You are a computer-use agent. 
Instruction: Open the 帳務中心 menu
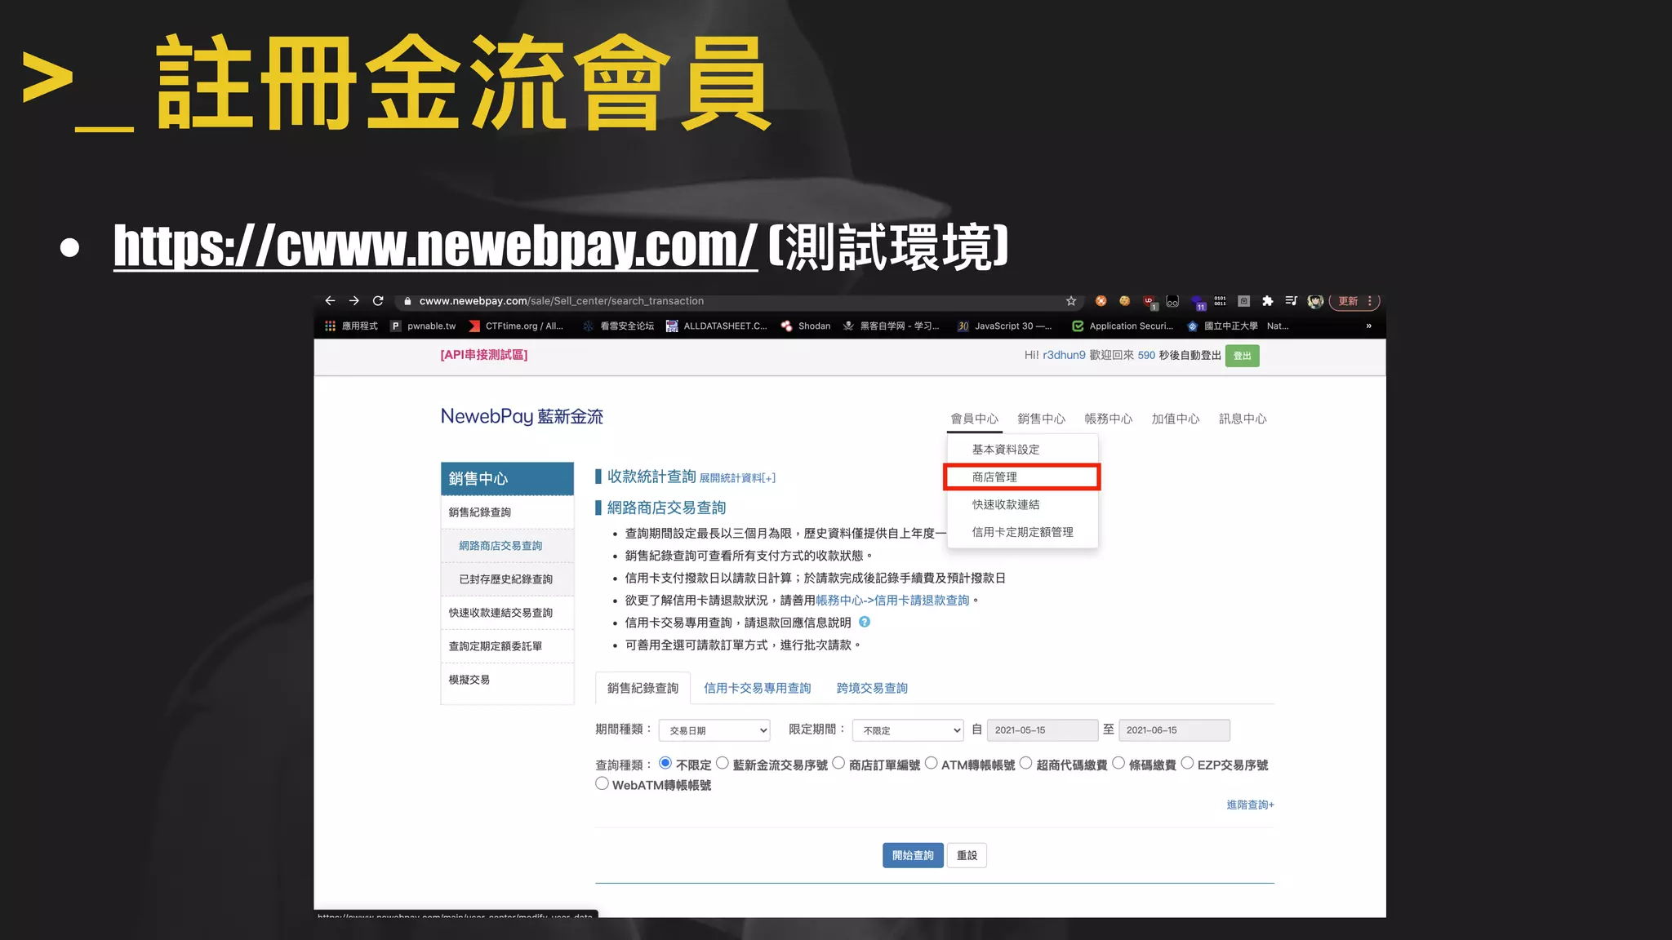pos(1108,419)
